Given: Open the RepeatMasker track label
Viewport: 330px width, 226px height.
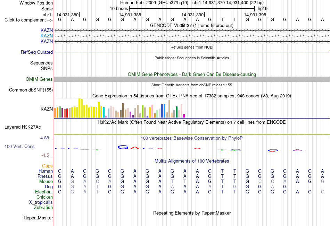Looking at the screenshot, I should coord(38,218).
